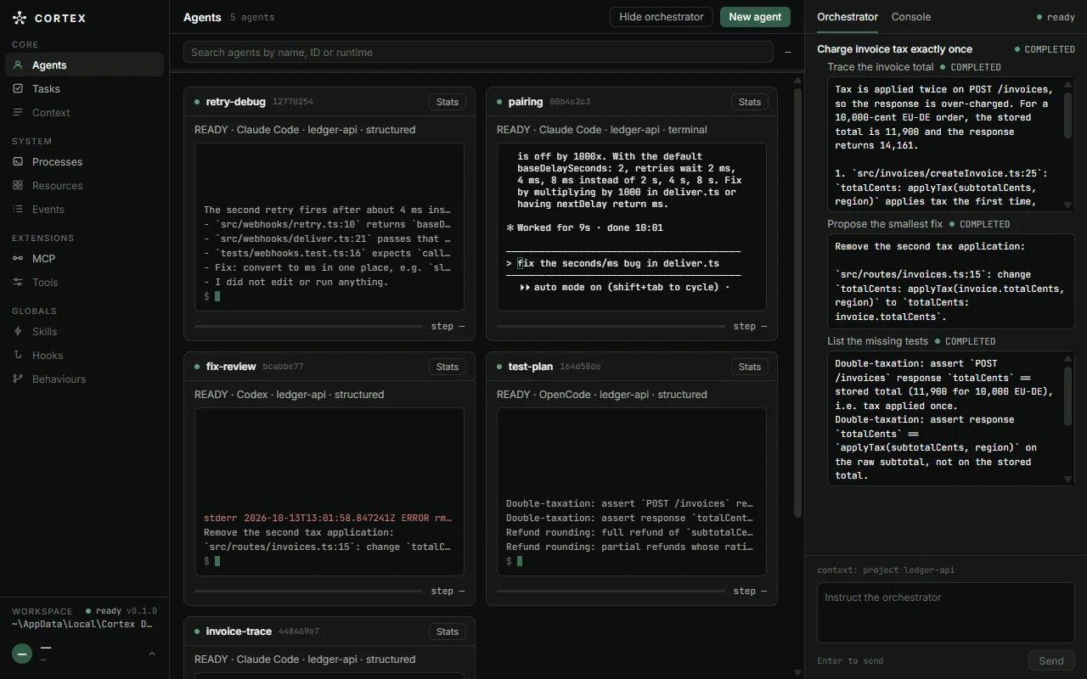1087x679 pixels.
Task: Open the Agents sidebar item
Action: click(x=84, y=65)
